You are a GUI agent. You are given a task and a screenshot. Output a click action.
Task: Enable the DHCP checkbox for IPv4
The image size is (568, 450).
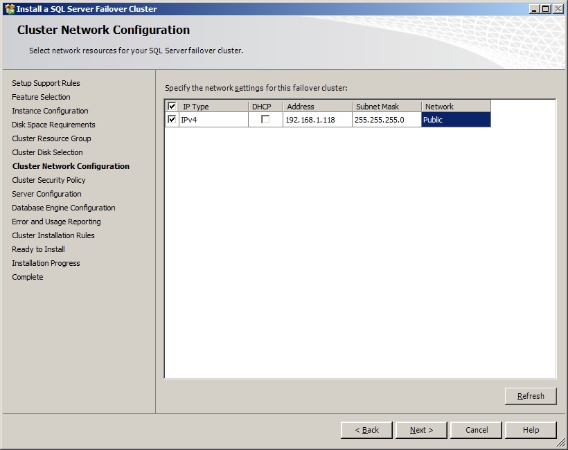(265, 120)
